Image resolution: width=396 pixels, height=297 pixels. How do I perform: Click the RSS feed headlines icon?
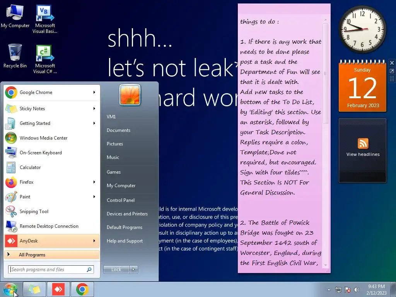[x=363, y=143]
